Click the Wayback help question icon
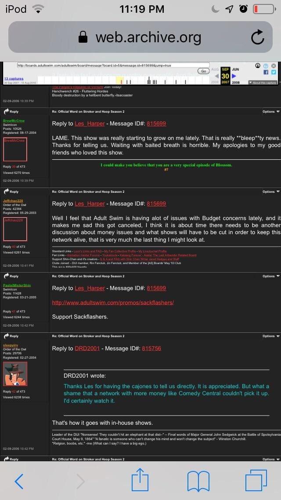 click(x=267, y=66)
